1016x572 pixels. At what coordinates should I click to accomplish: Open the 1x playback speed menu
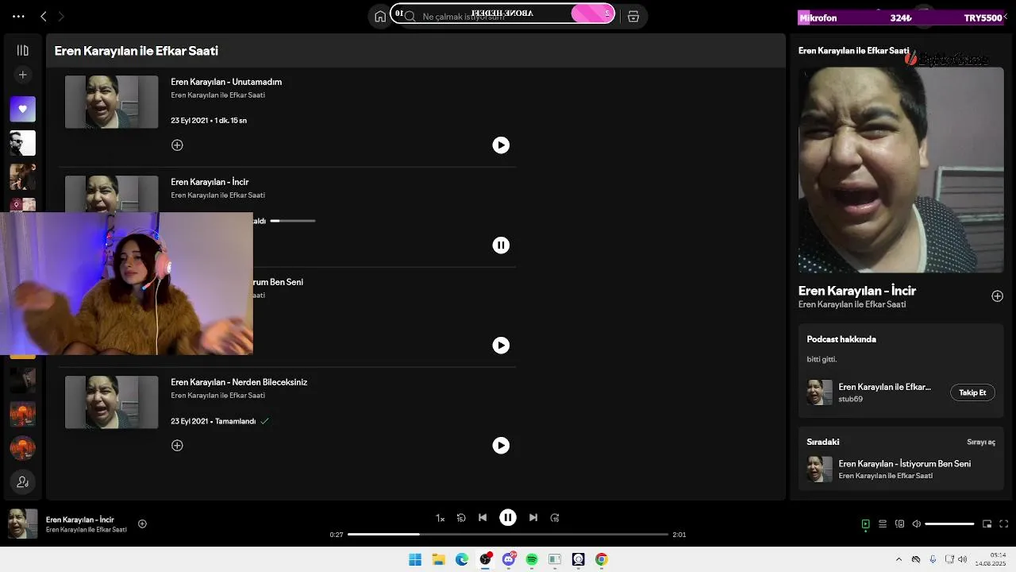(440, 518)
